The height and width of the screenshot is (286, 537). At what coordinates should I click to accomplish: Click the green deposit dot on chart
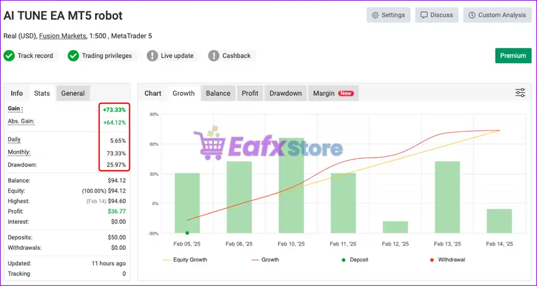(187, 233)
